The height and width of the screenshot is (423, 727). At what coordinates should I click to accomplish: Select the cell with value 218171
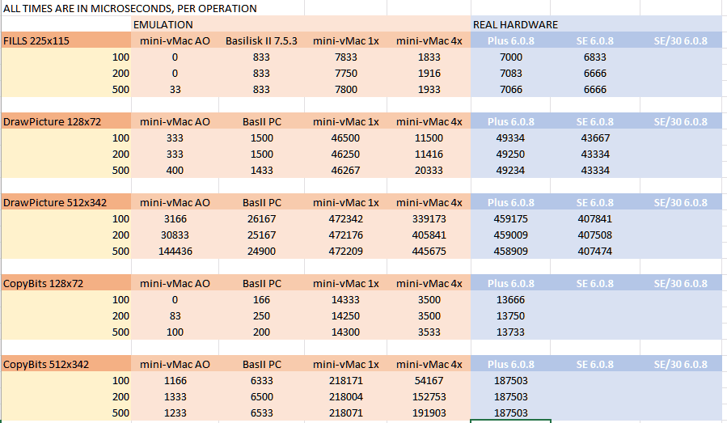[x=346, y=381]
